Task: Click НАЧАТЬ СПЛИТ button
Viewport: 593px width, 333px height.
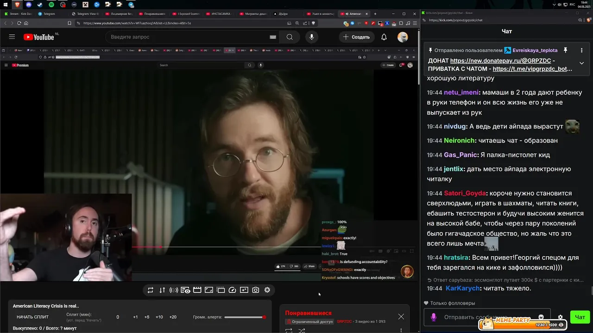Action: (x=32, y=317)
